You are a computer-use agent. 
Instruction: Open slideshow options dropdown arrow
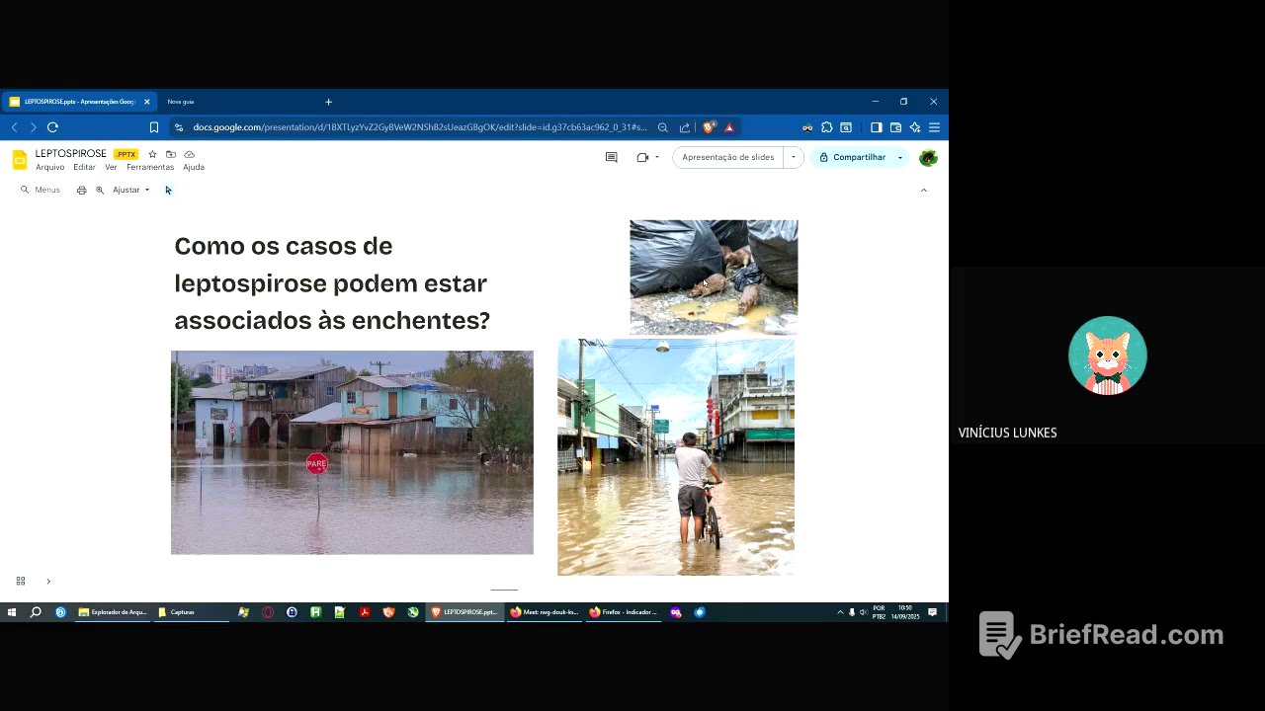click(x=793, y=157)
